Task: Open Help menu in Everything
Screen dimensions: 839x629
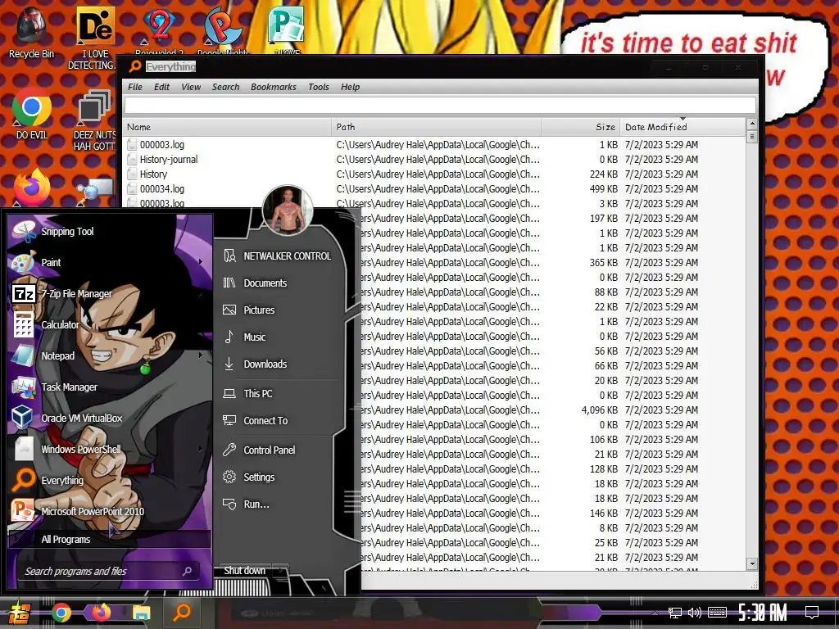Action: click(350, 87)
